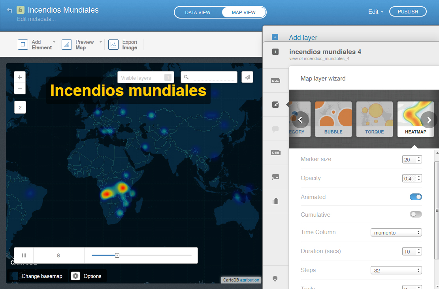Open the filters histogram icon
Image resolution: width=439 pixels, height=289 pixels.
point(275,201)
